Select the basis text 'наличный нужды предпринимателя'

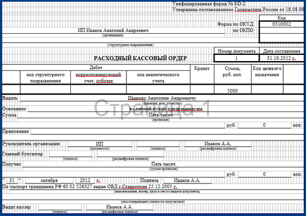pyautogui.click(x=166, y=109)
